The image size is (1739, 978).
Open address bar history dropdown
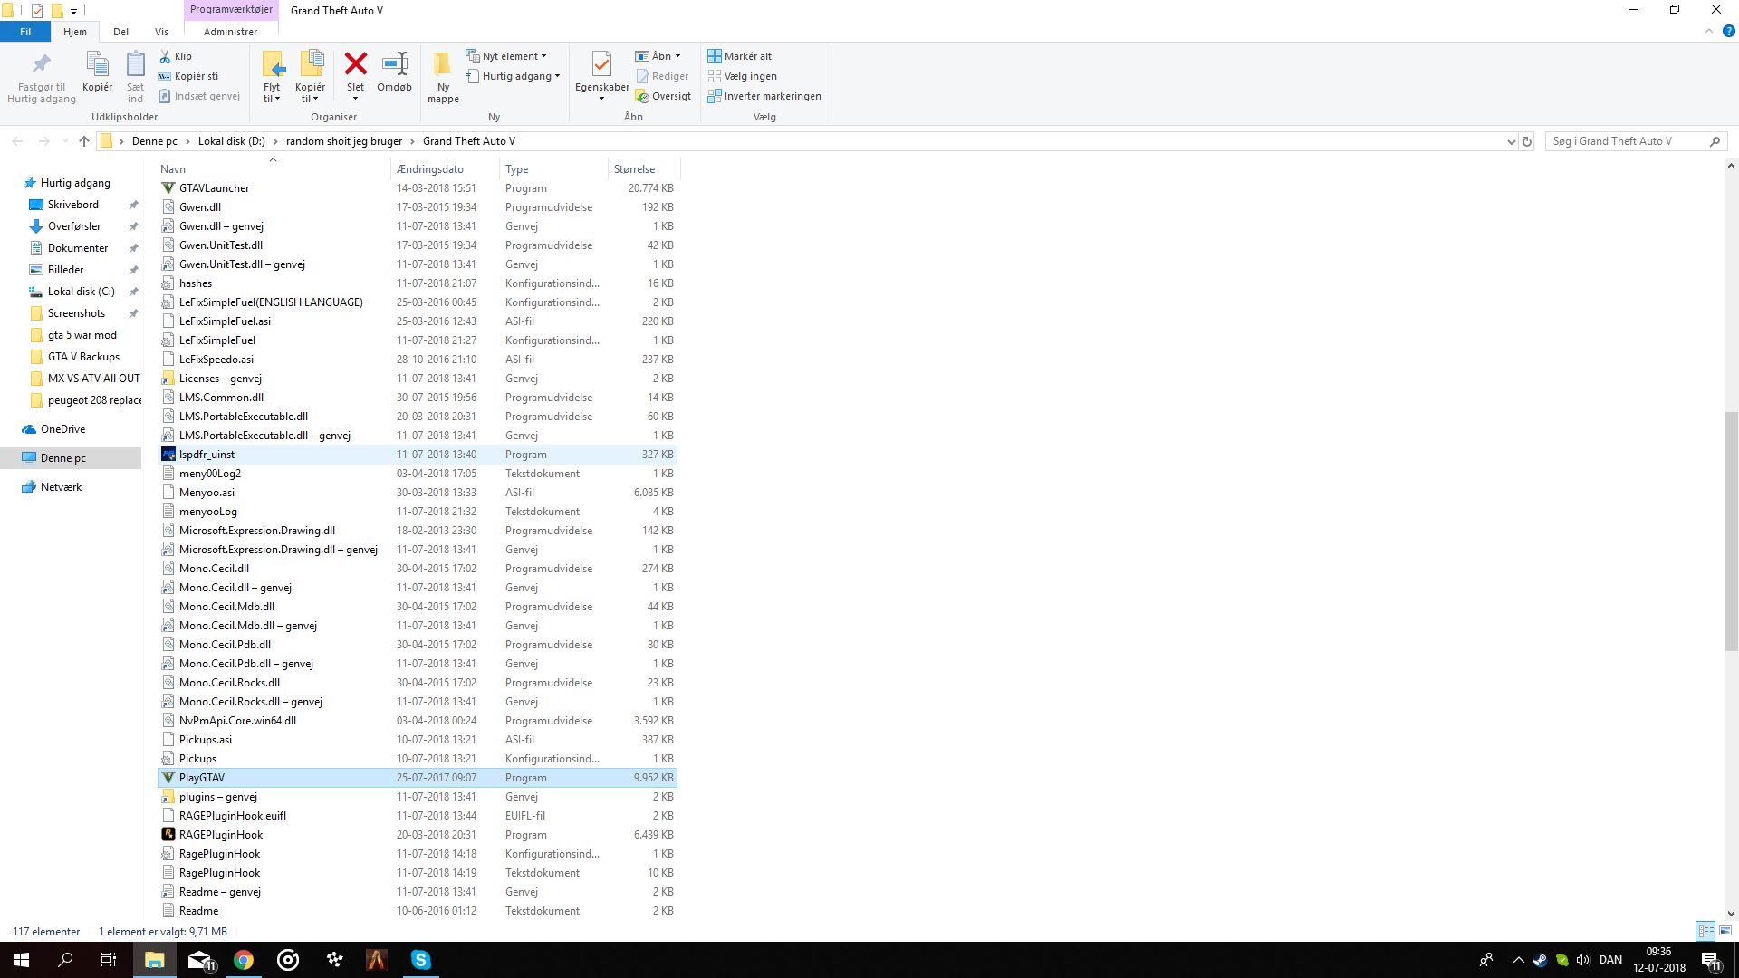[1510, 141]
